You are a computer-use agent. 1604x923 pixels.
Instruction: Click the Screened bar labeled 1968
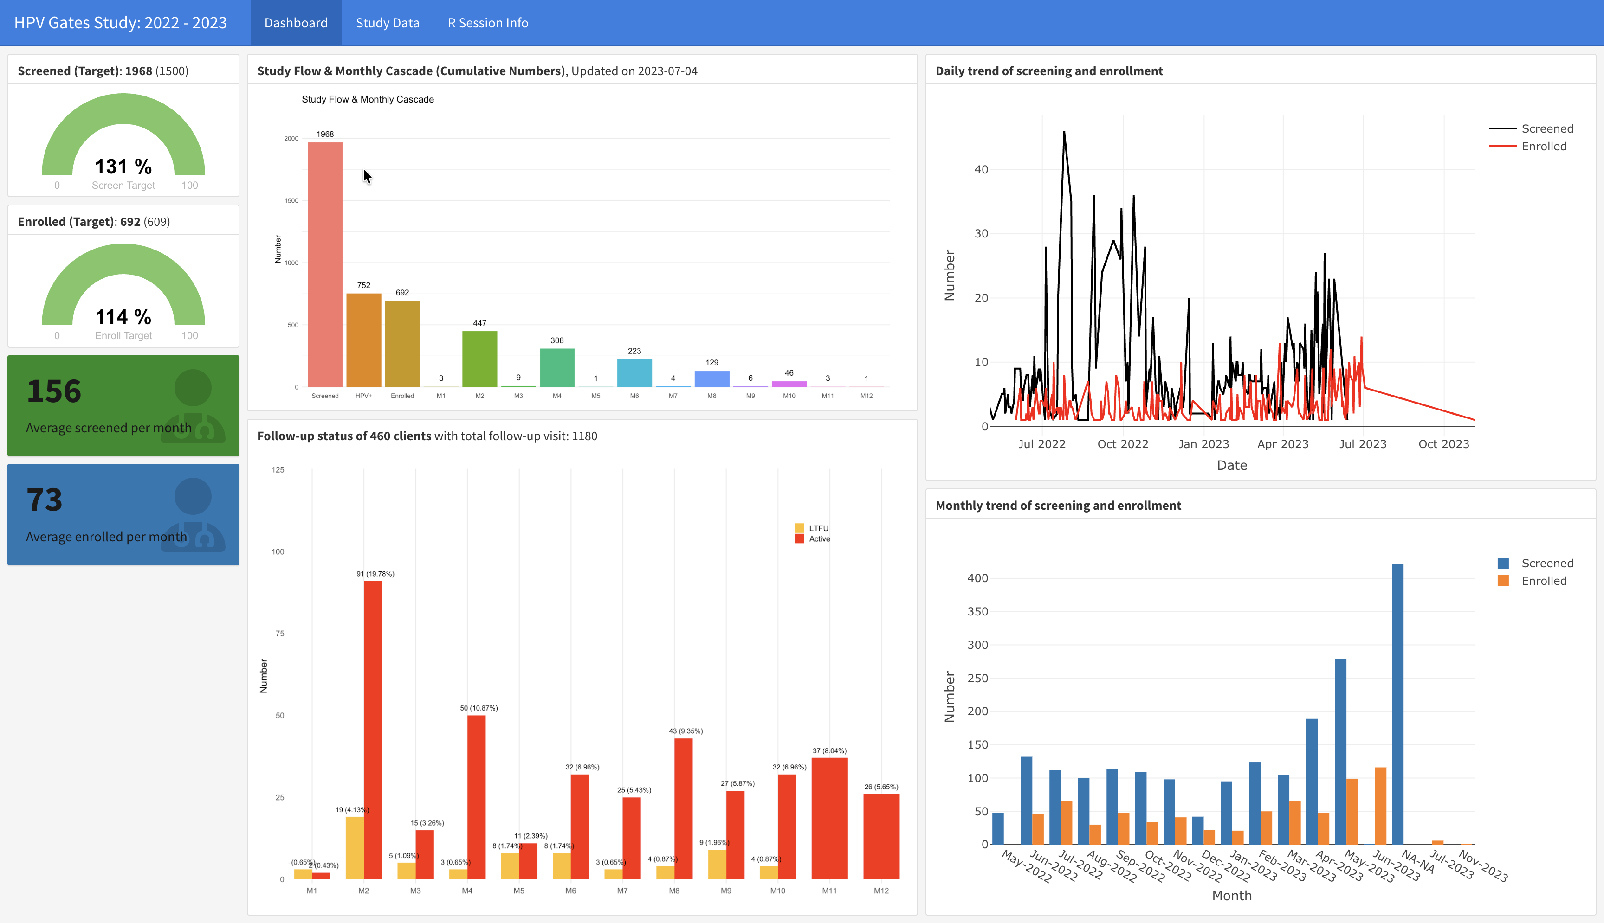click(325, 264)
